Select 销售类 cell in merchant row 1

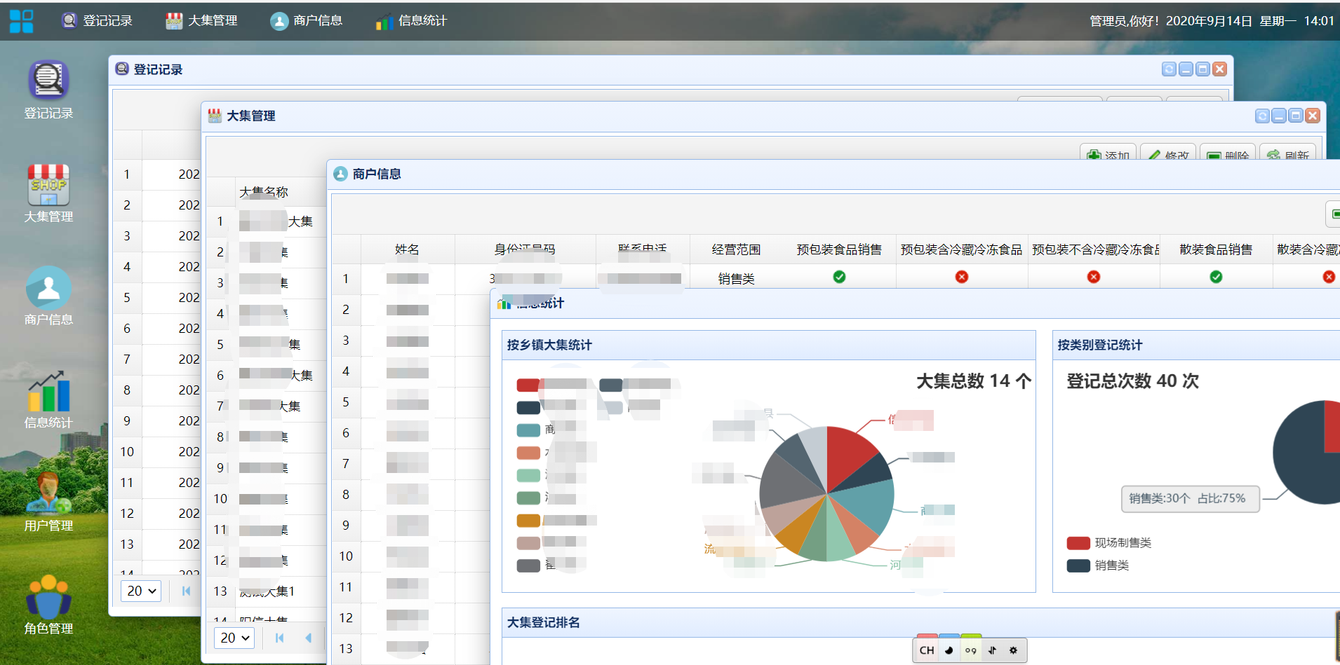pos(736,279)
